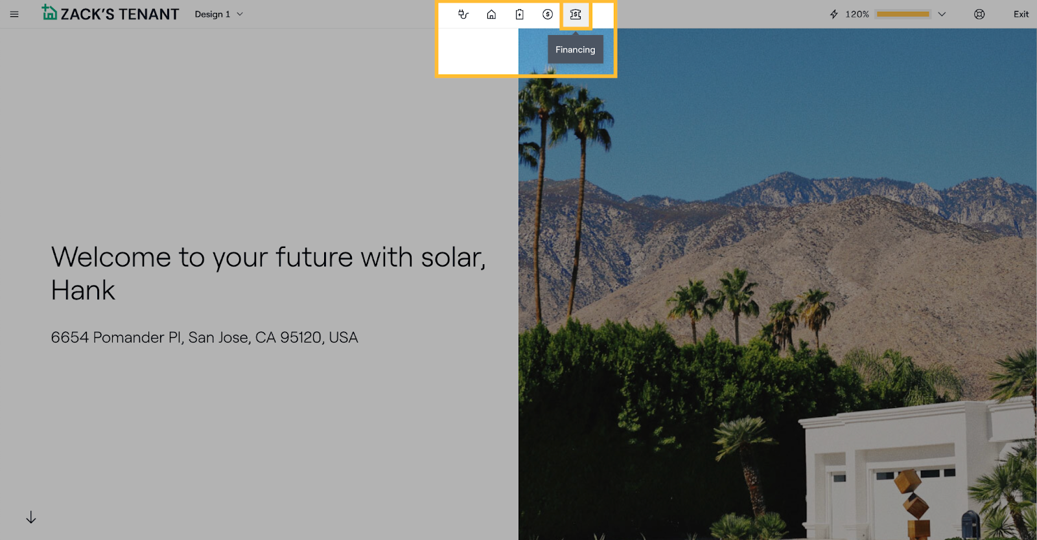This screenshot has height=540, width=1037.
Task: Click the 6654 Pomander Pl address text
Action: click(x=204, y=337)
